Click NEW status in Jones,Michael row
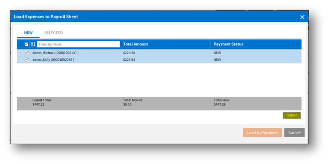Viewport: 329px width, 164px height. point(217,53)
